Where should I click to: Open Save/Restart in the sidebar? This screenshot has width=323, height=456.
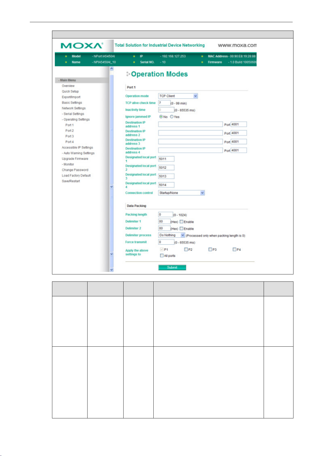tap(71, 181)
